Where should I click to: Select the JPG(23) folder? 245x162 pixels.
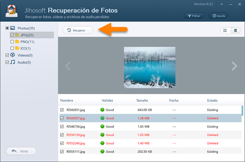point(27,35)
